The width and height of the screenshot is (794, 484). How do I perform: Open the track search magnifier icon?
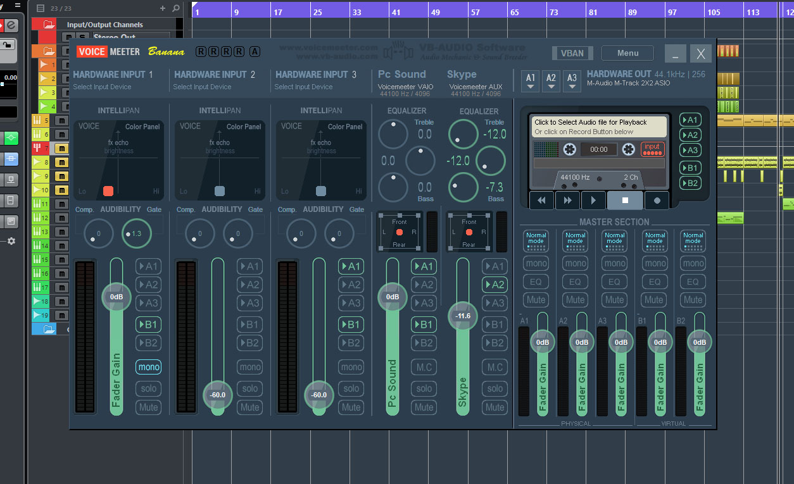[x=176, y=8]
